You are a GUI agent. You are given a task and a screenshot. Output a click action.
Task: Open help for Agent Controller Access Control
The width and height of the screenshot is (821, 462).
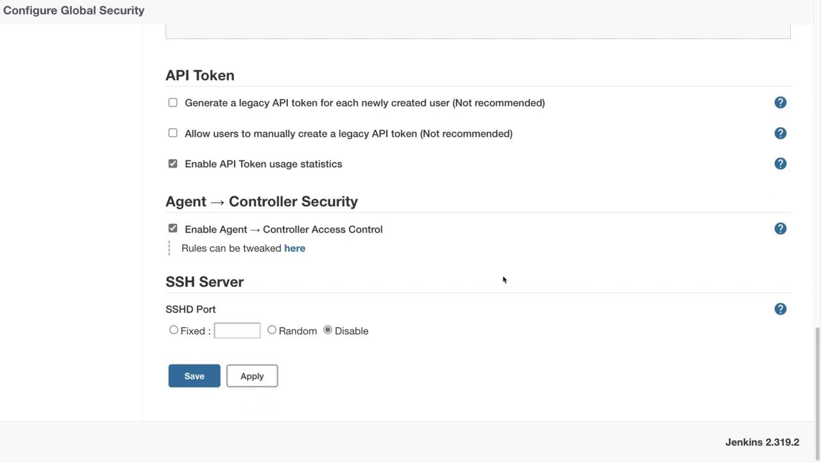[x=780, y=229]
